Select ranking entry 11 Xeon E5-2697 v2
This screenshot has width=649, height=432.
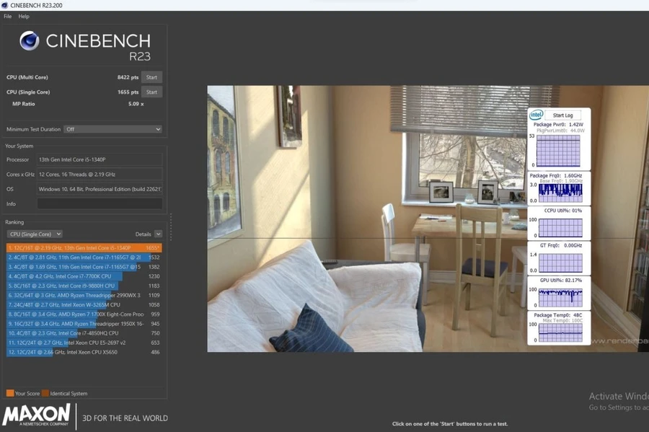pos(84,343)
